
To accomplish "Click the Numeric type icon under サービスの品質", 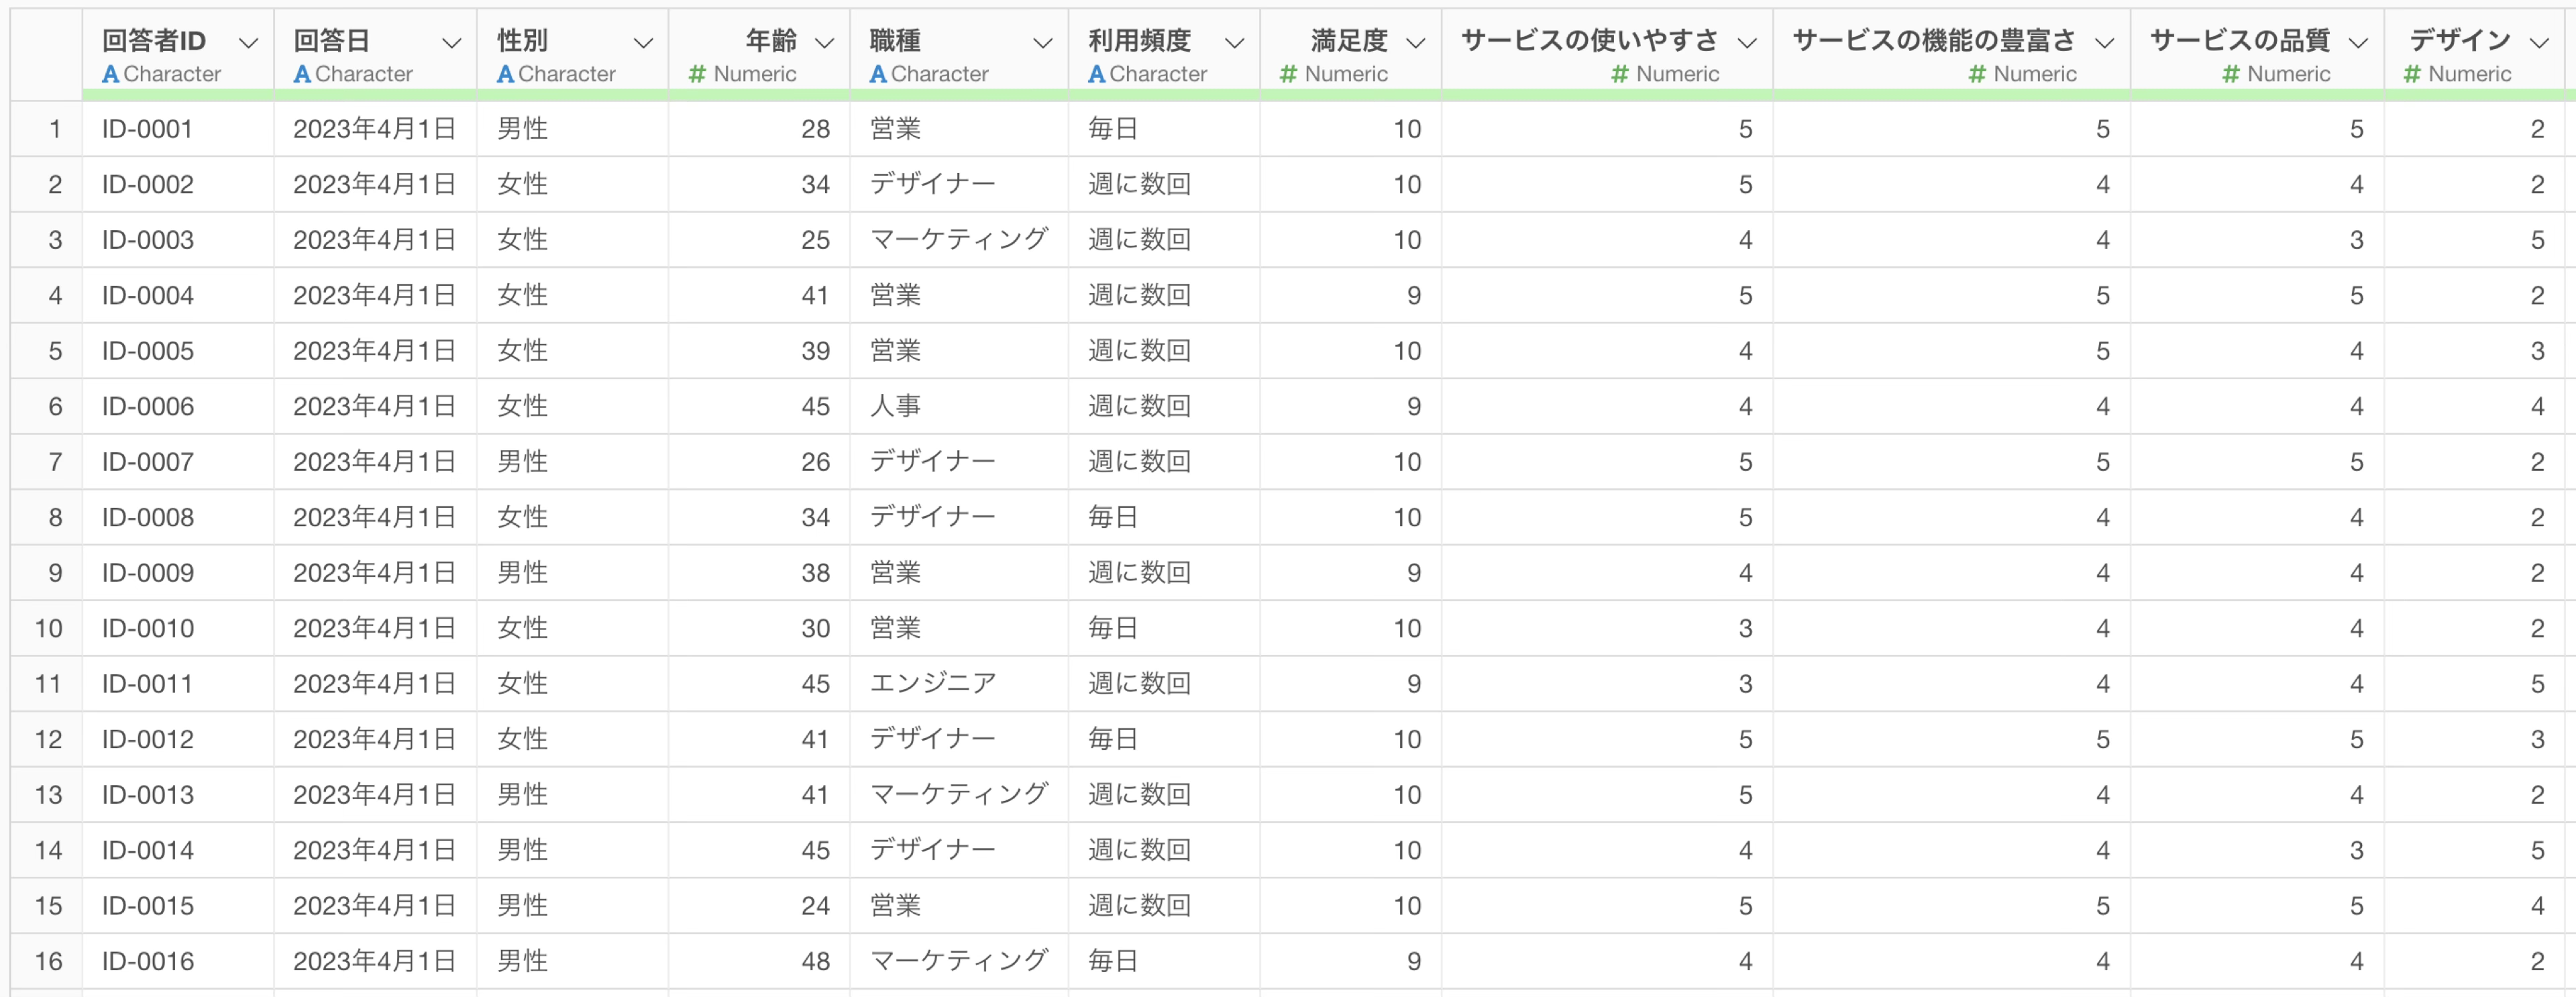I will (x=2230, y=74).
